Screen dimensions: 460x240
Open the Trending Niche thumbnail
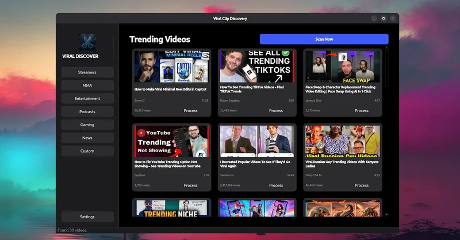(171, 208)
